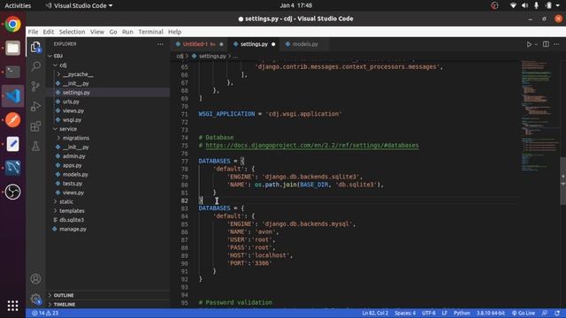Screen dimensions: 566x318
Task: Open the View menu
Action: pyautogui.click(x=97, y=32)
